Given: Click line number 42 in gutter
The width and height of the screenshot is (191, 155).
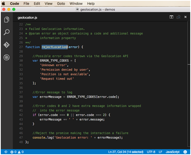Looking at the screenshot, I should [x=21, y=115].
